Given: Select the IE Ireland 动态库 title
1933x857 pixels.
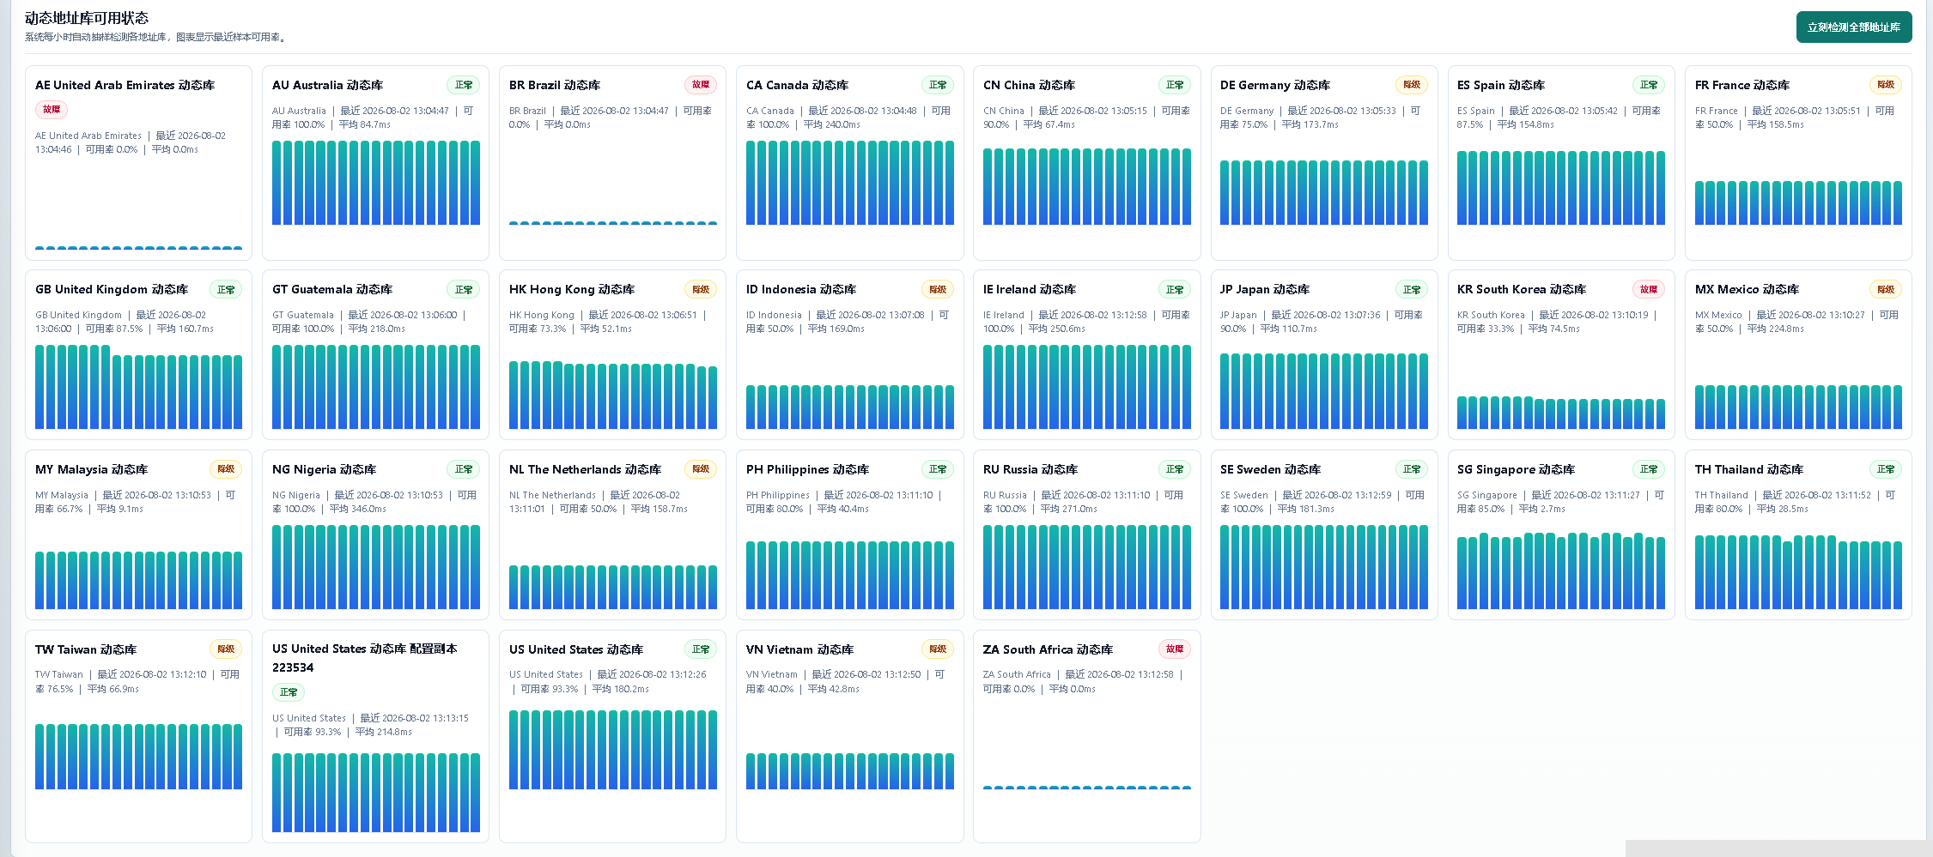Looking at the screenshot, I should tap(1030, 289).
